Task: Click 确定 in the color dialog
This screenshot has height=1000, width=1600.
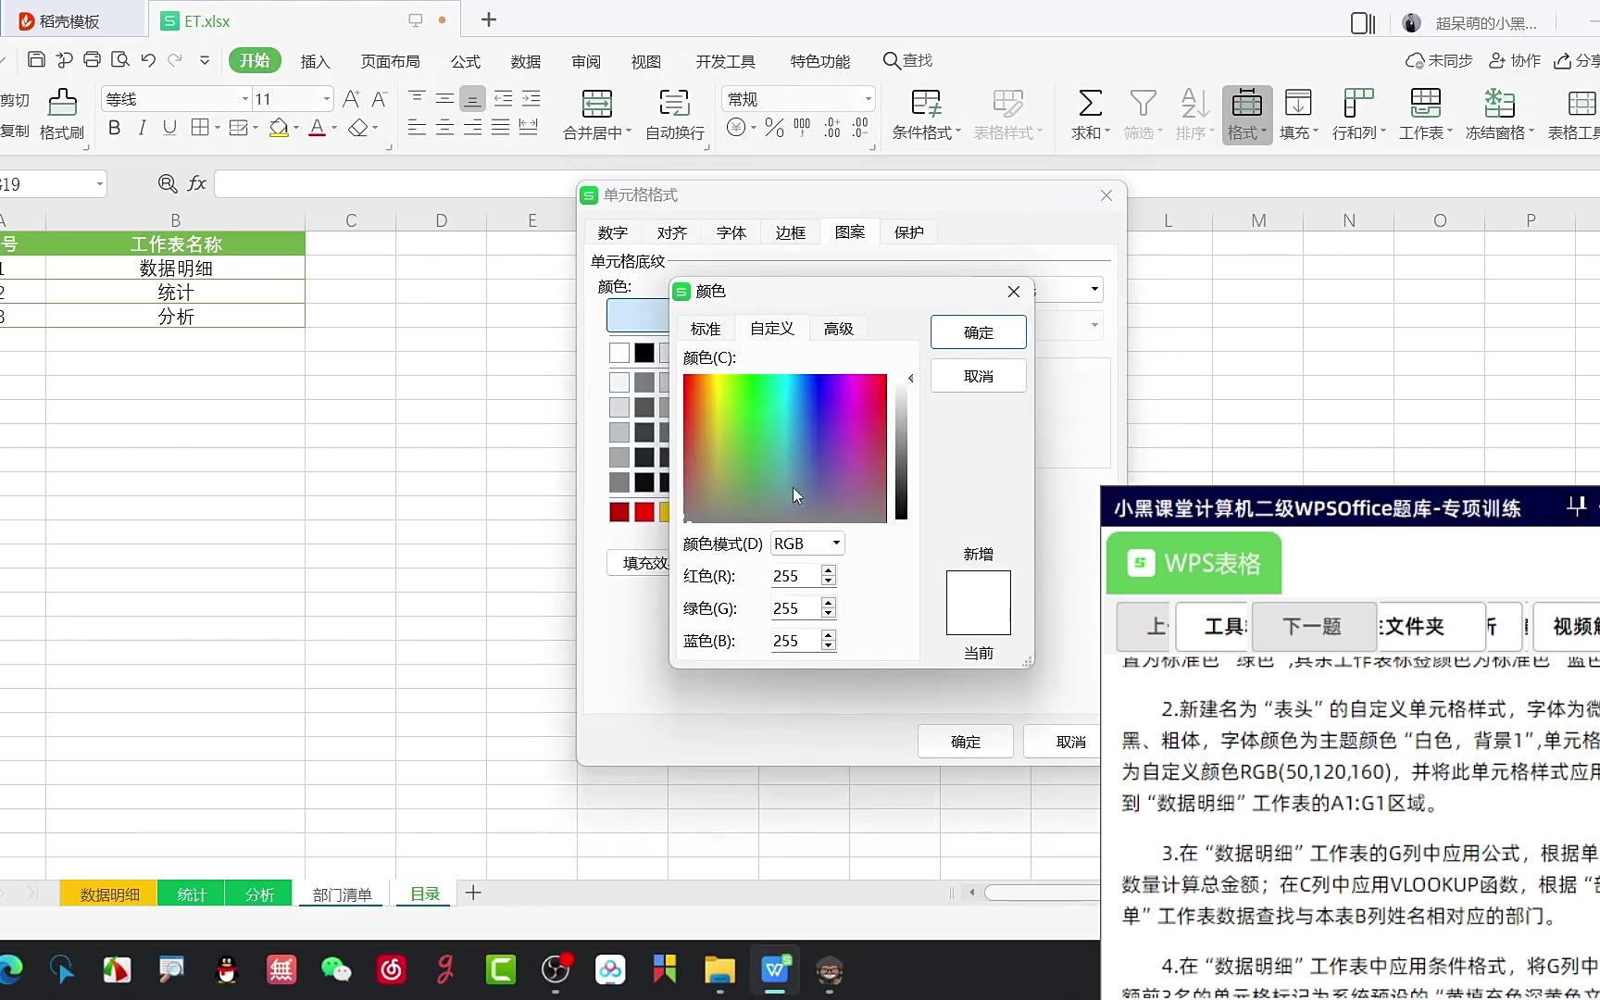Action: [978, 332]
